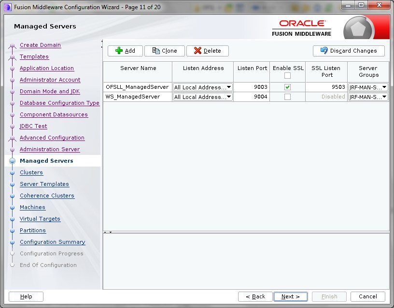Image resolution: width=394 pixels, height=308 pixels.
Task: Jump to Virtual Targets step
Action: 40,219
